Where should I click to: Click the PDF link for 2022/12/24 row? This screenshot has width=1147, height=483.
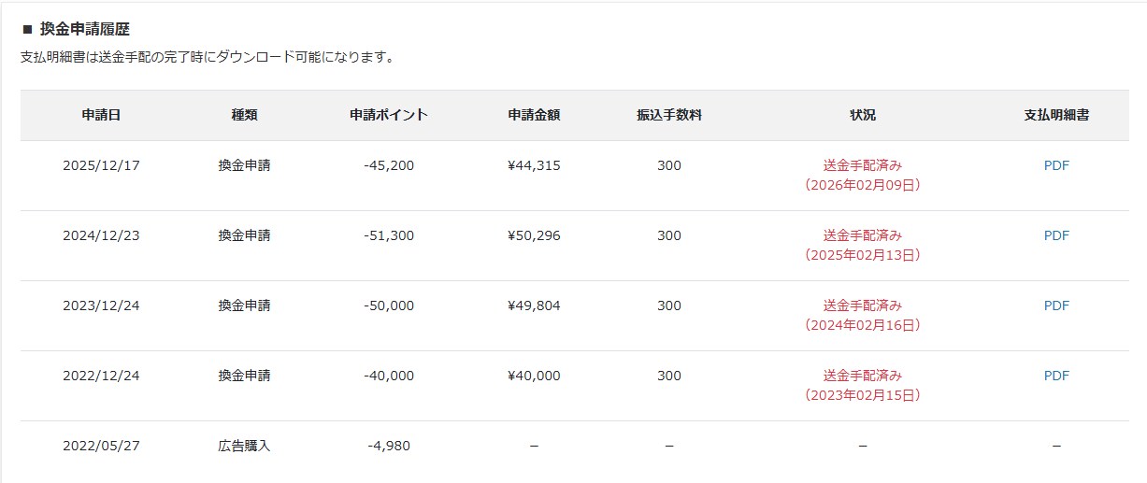1056,376
